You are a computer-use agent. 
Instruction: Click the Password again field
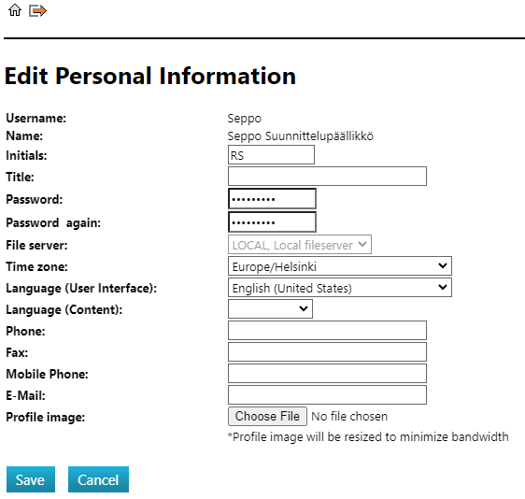[x=272, y=221]
